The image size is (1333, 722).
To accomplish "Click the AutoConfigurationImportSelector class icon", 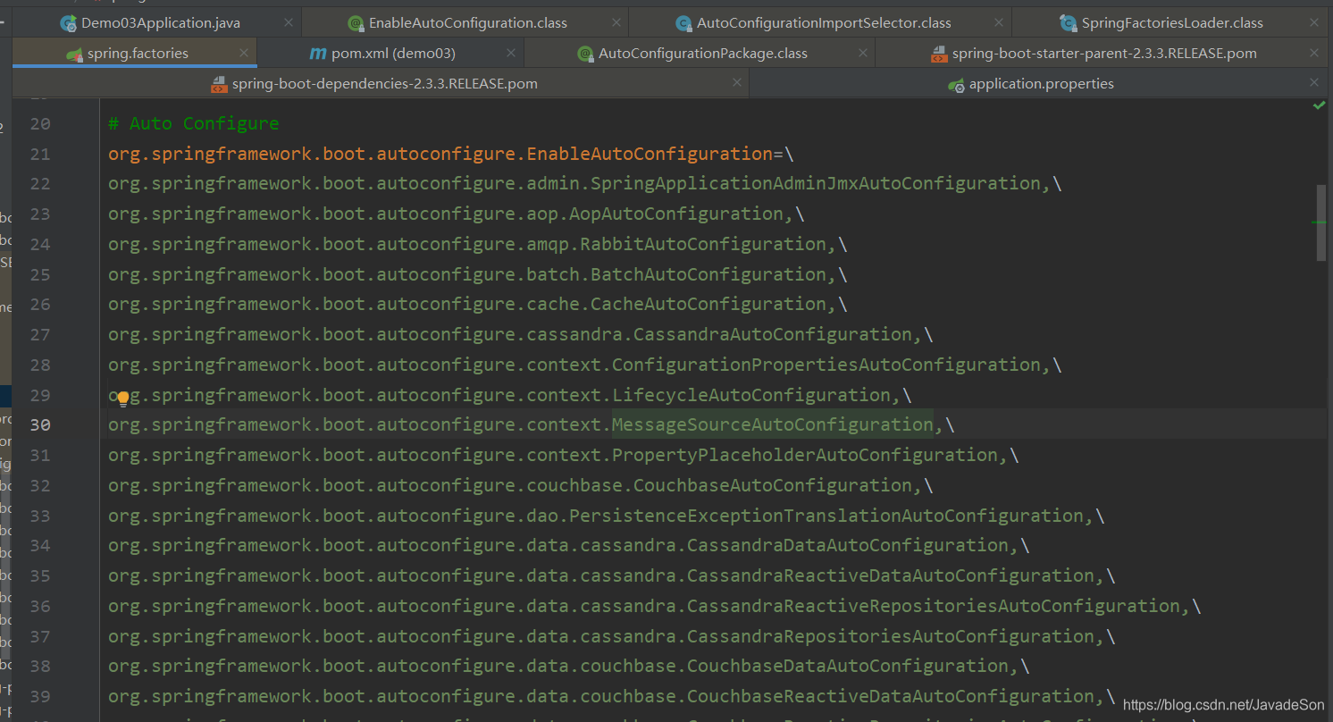I will pos(683,23).
